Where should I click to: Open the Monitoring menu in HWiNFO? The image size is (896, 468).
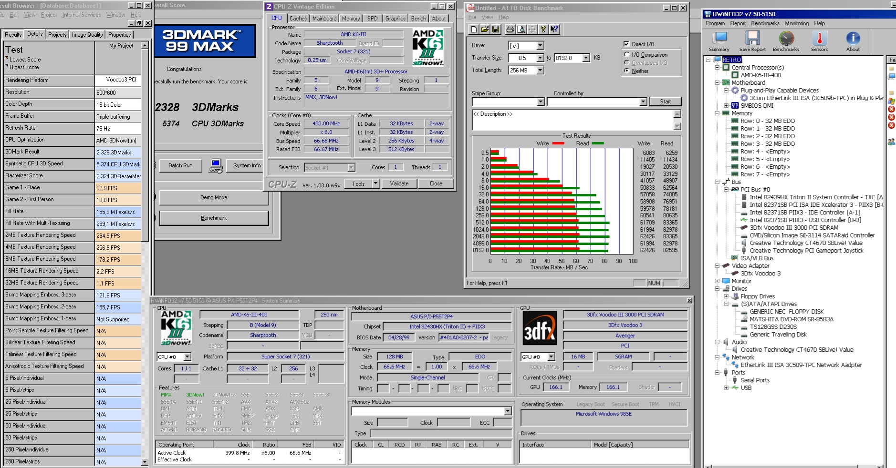[797, 23]
